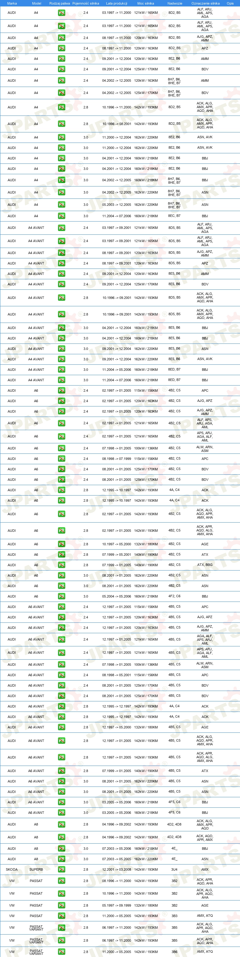Click the Nadwozie column header
Viewport: 240px width, 957px height.
pos(175,3)
